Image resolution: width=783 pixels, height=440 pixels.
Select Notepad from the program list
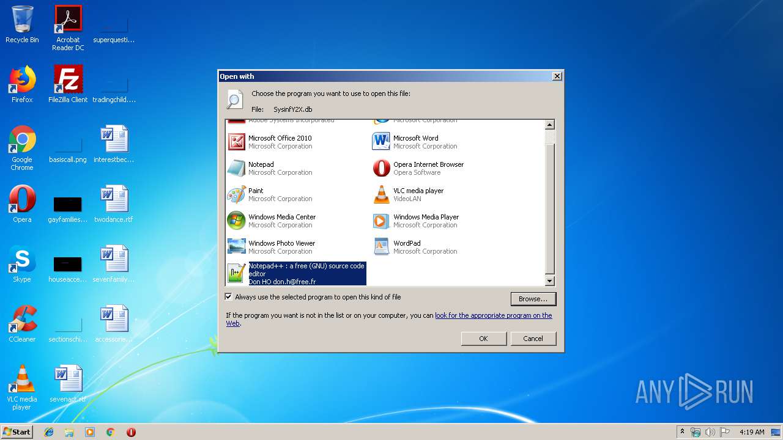(x=269, y=168)
